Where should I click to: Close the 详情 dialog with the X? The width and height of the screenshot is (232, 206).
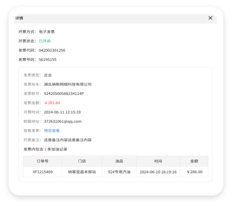pos(210,18)
